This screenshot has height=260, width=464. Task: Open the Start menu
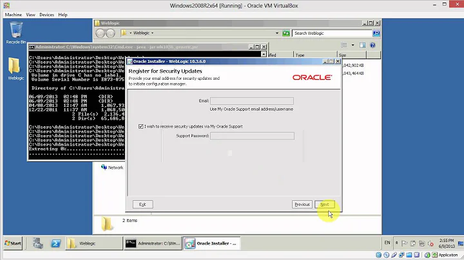point(13,243)
